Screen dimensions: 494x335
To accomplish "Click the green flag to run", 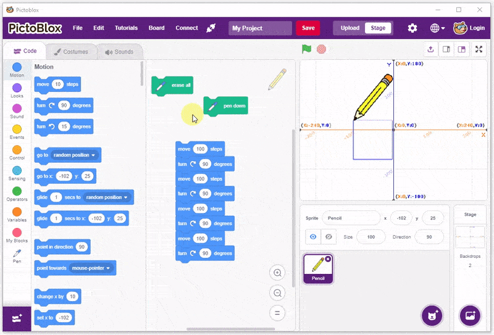I will pyautogui.click(x=306, y=49).
